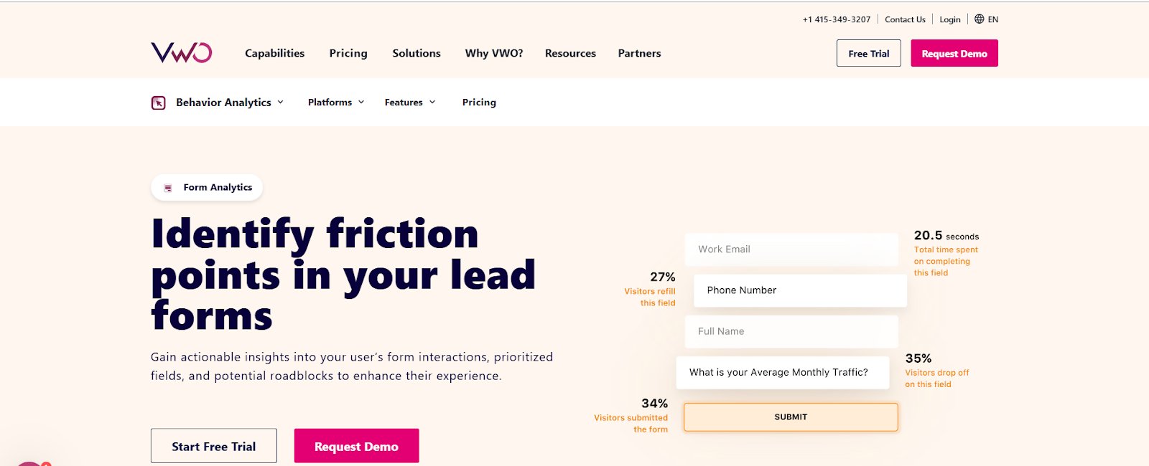This screenshot has height=466, width=1149.
Task: Click the Behavior Analytics cursor icon
Action: click(158, 103)
